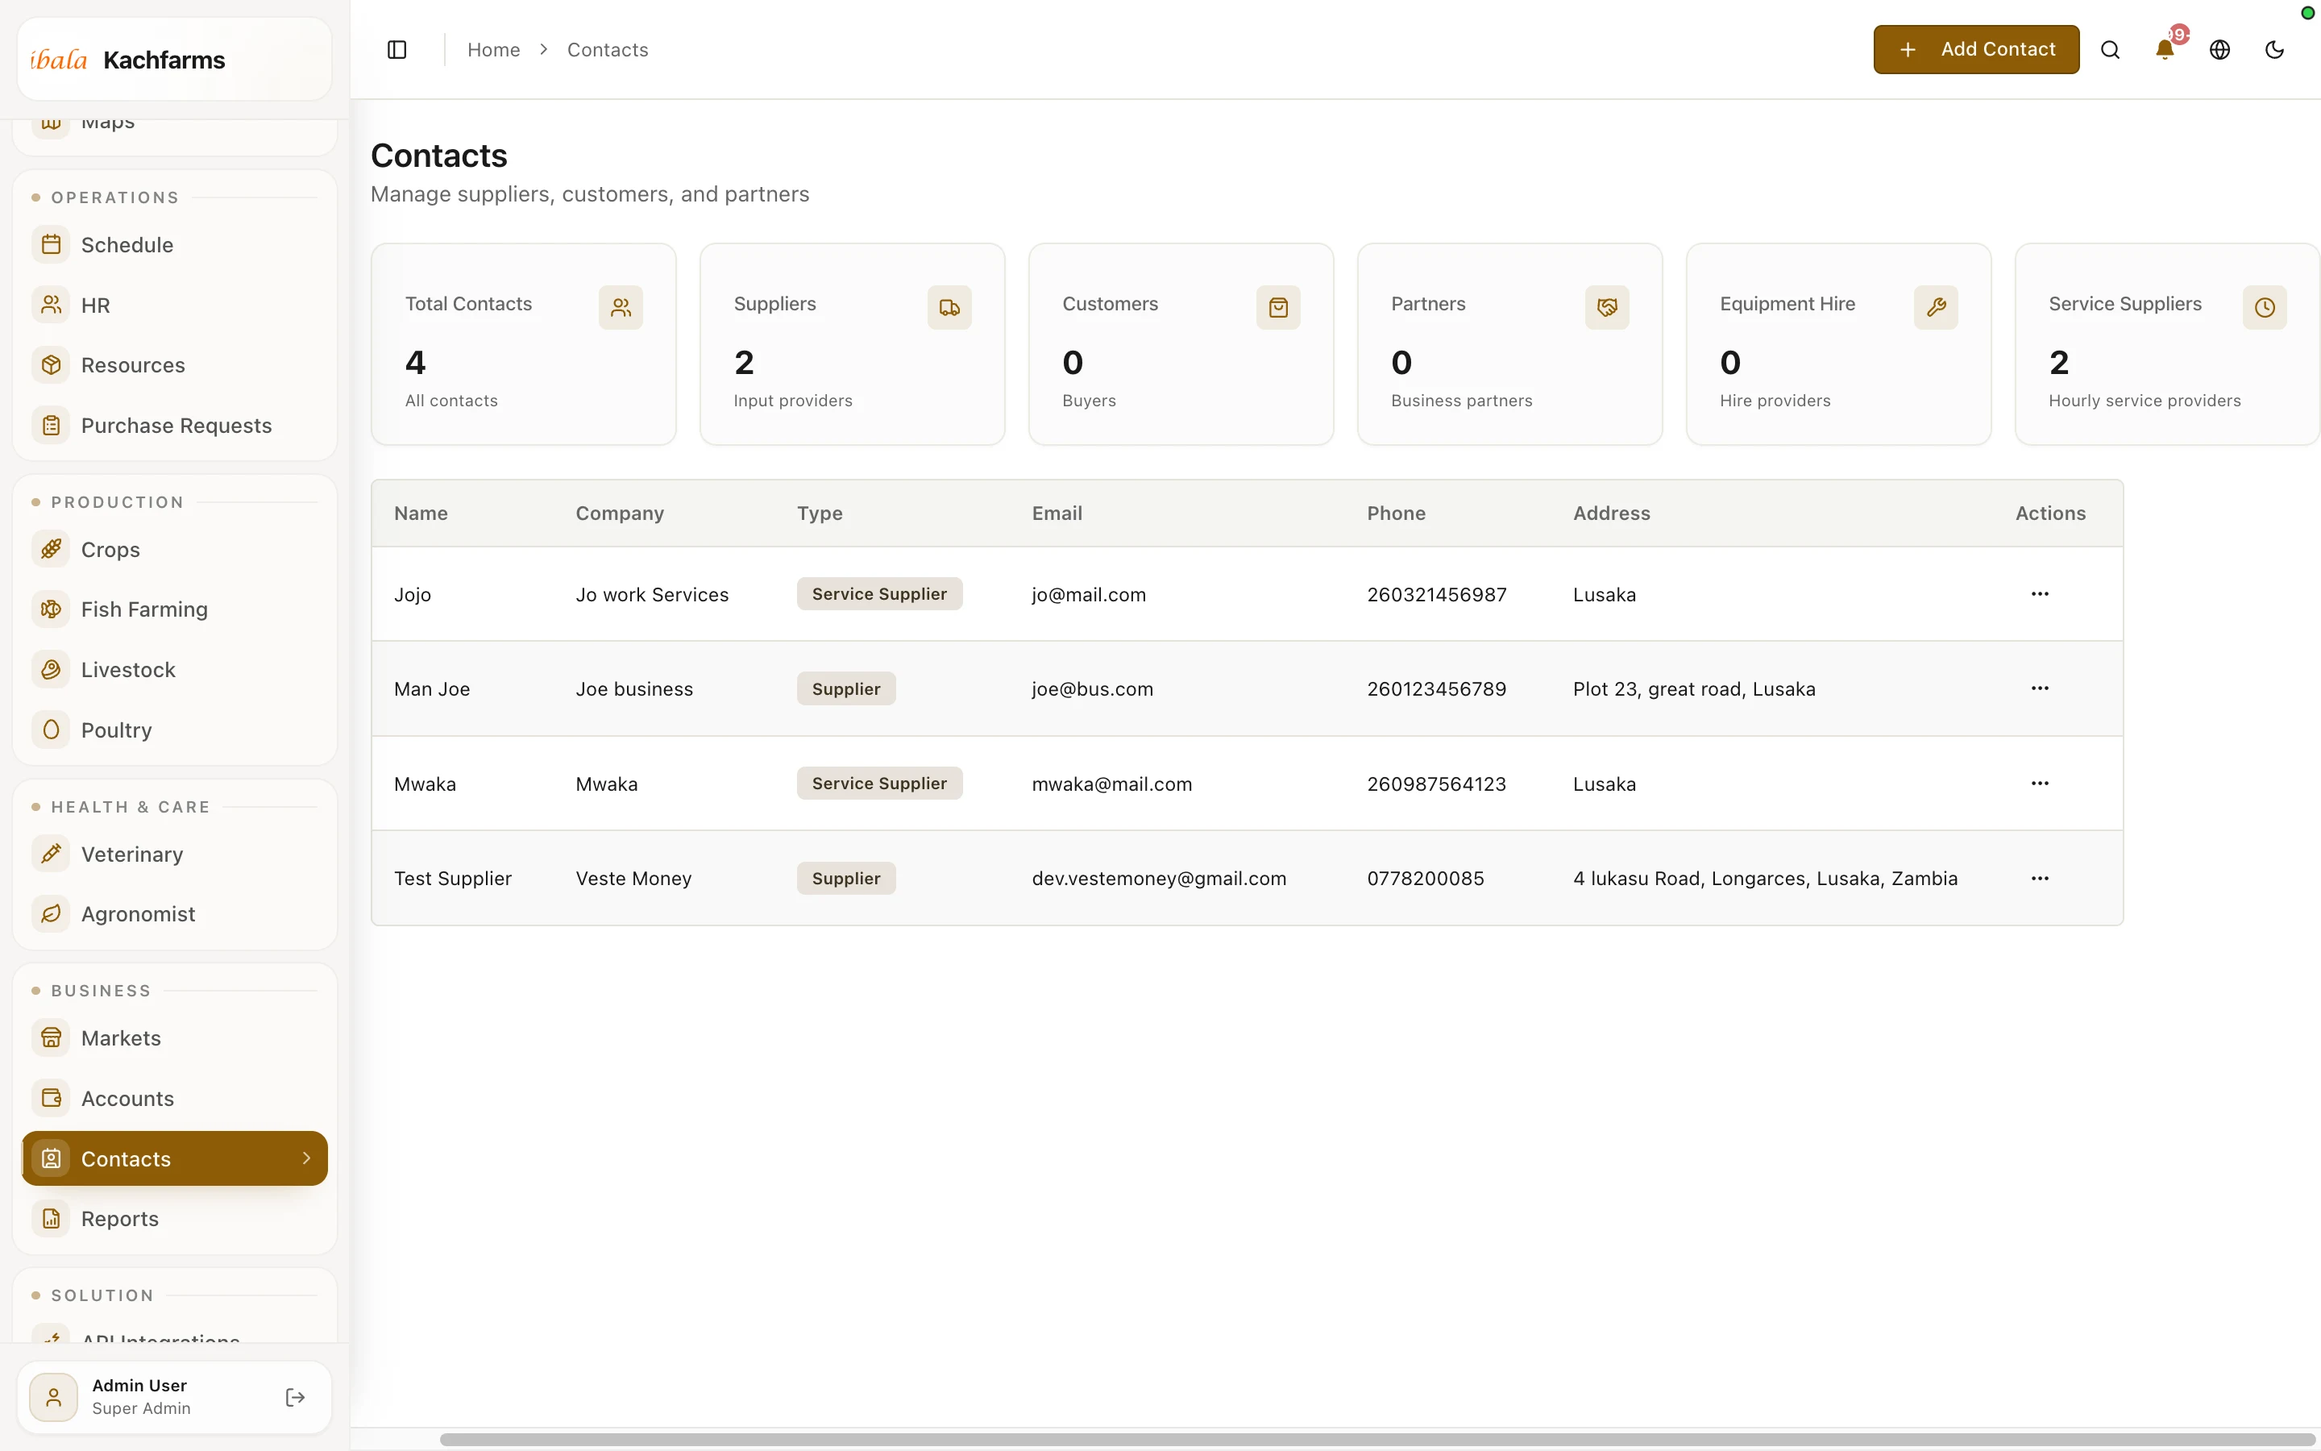Click the Contacts breadcrumb

click(607, 50)
